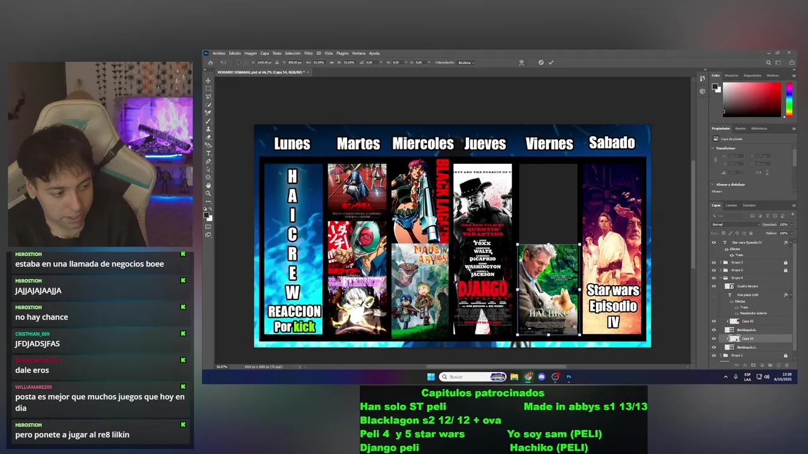This screenshot has height=454, width=808.
Task: Switch to the Muestras tab
Action: (x=732, y=75)
